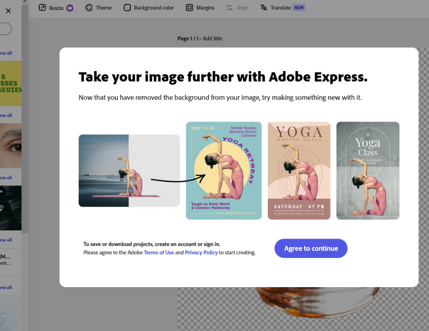Click the left panel vertical scrollbar

[25, 118]
